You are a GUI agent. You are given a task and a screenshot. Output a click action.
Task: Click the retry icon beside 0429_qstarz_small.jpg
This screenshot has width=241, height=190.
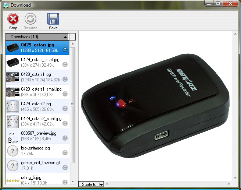65,64
